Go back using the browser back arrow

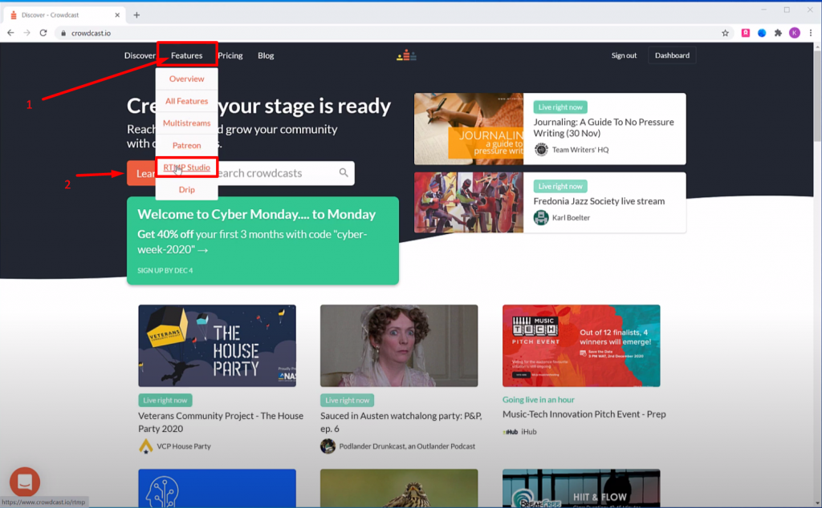click(10, 33)
